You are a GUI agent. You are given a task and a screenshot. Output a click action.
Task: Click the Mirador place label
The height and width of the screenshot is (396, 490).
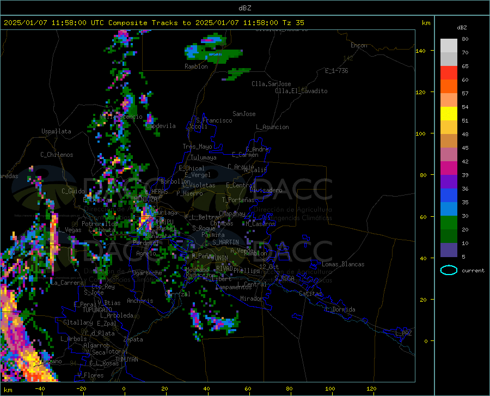coord(252,298)
